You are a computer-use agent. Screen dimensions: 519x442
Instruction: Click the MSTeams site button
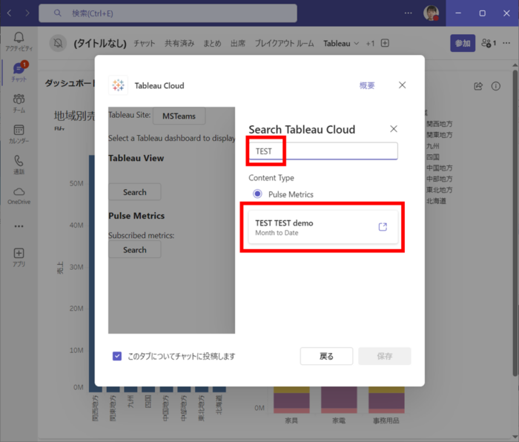click(x=179, y=116)
